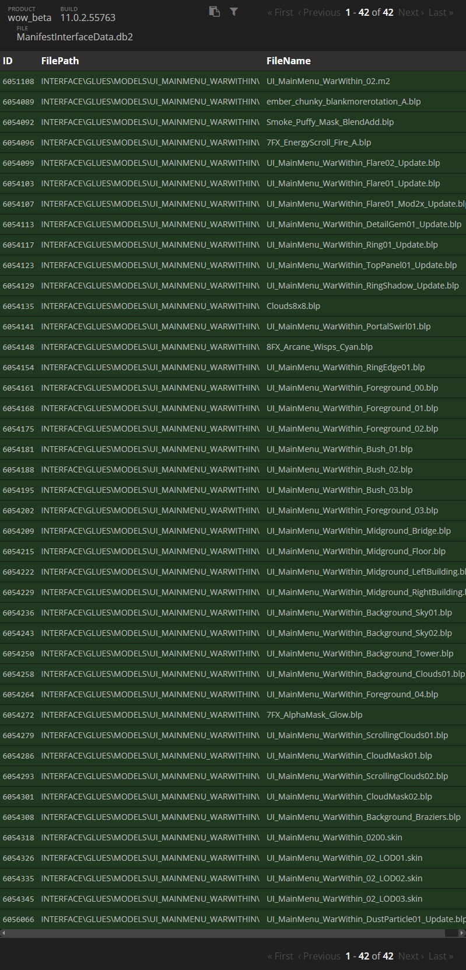This screenshot has height=970, width=466.
Task: Select UI_MainMenu_WarWithin_Flare02_Update.blp
Action: point(353,163)
